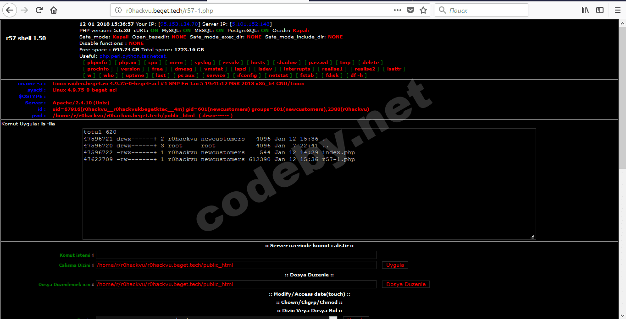This screenshot has width=626, height=319.
Task: Expand the Chown/Chgrp/Chmod section
Action: click(310, 303)
